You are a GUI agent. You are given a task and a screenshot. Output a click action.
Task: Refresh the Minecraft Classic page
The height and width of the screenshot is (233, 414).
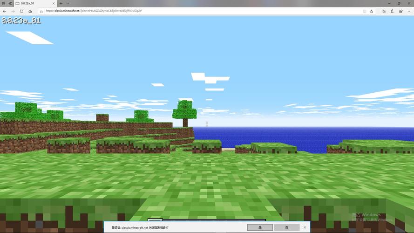point(21,11)
